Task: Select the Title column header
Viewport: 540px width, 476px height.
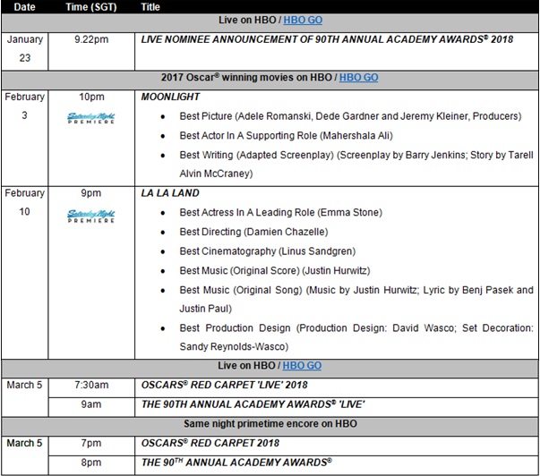Action: [150, 7]
